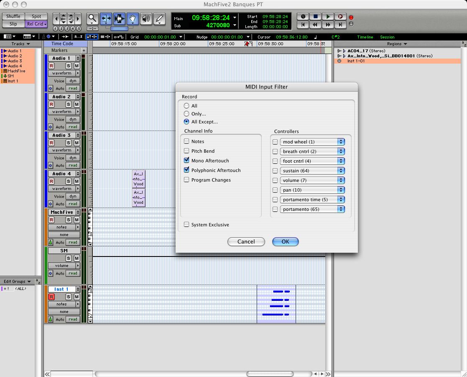Select the 'Only...' record radio option

[x=186, y=114]
